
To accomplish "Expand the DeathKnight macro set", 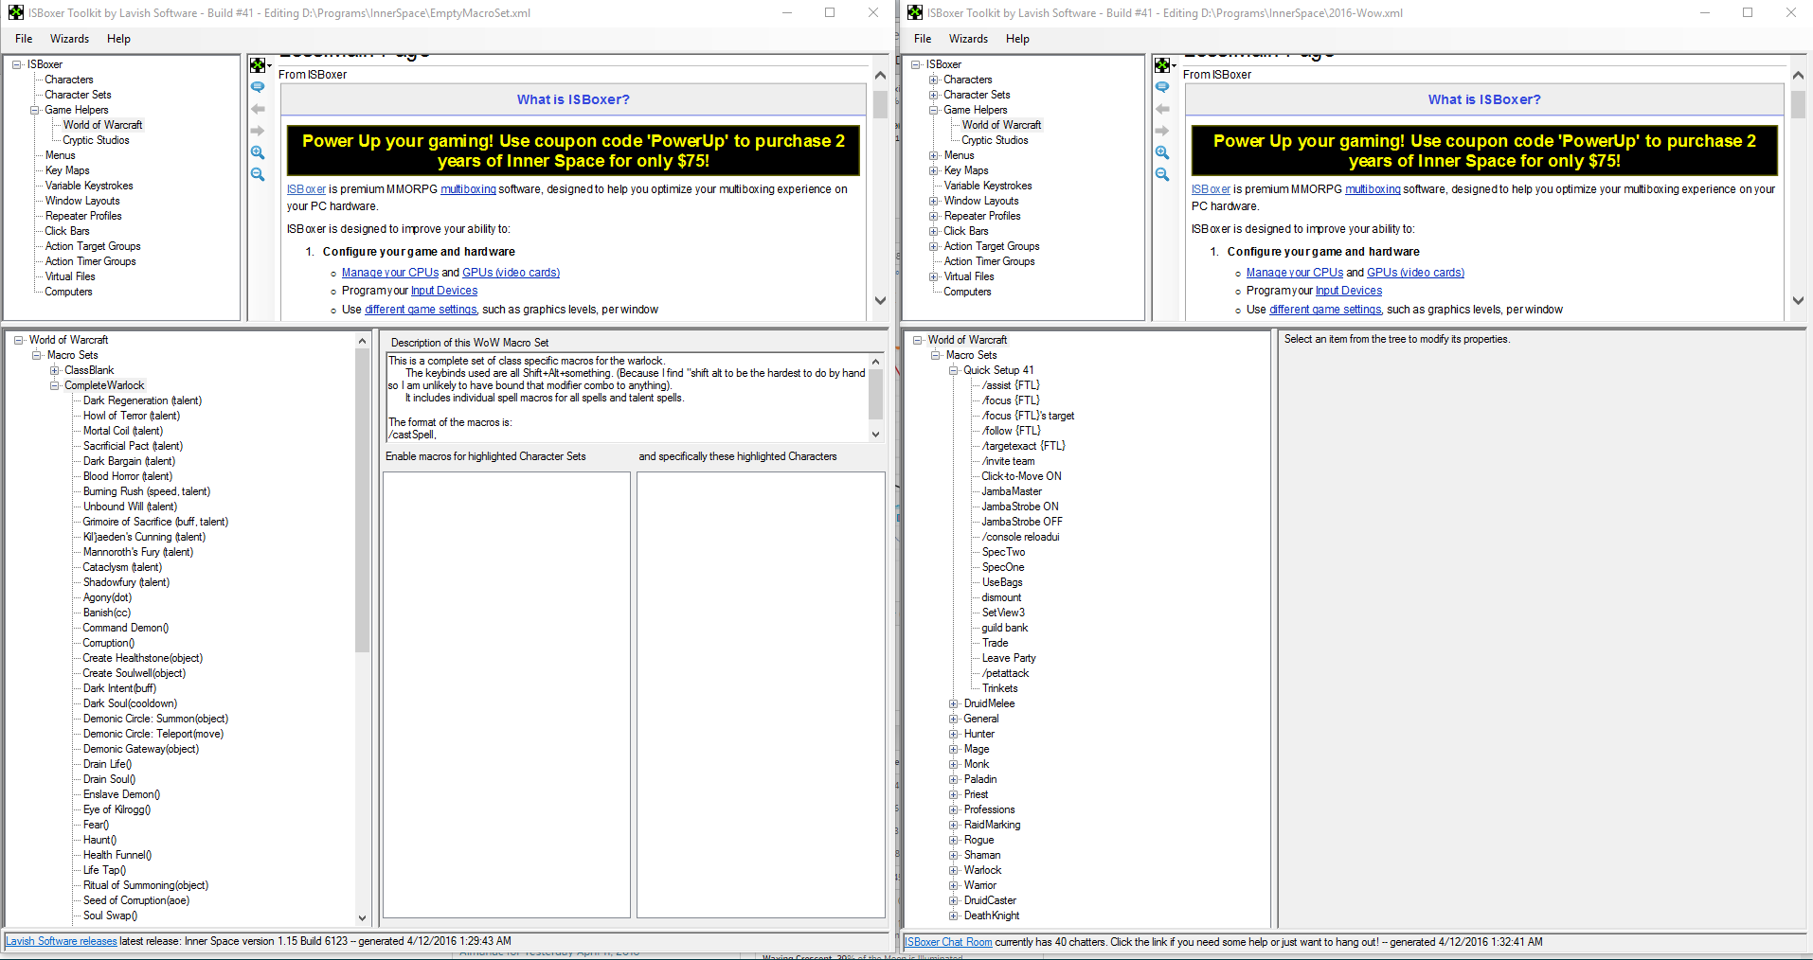I will point(954,916).
